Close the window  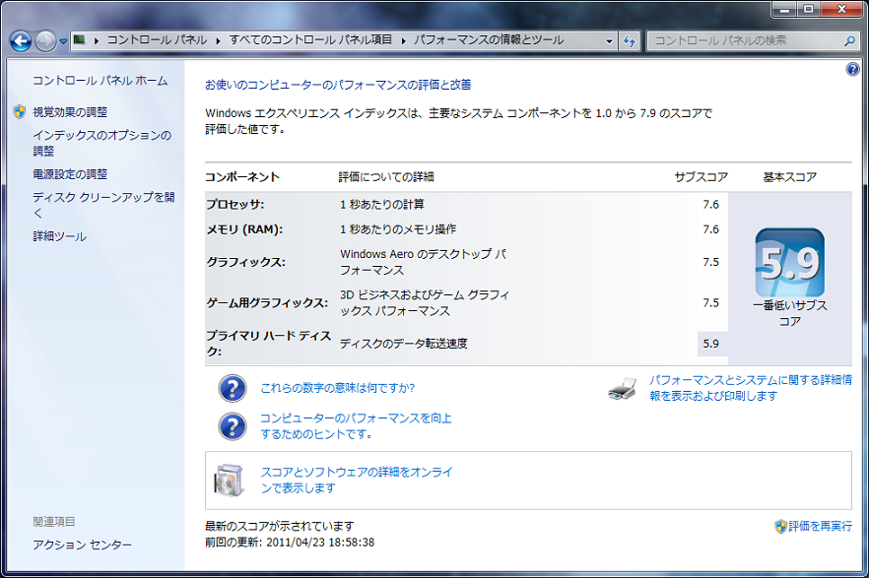(x=841, y=9)
